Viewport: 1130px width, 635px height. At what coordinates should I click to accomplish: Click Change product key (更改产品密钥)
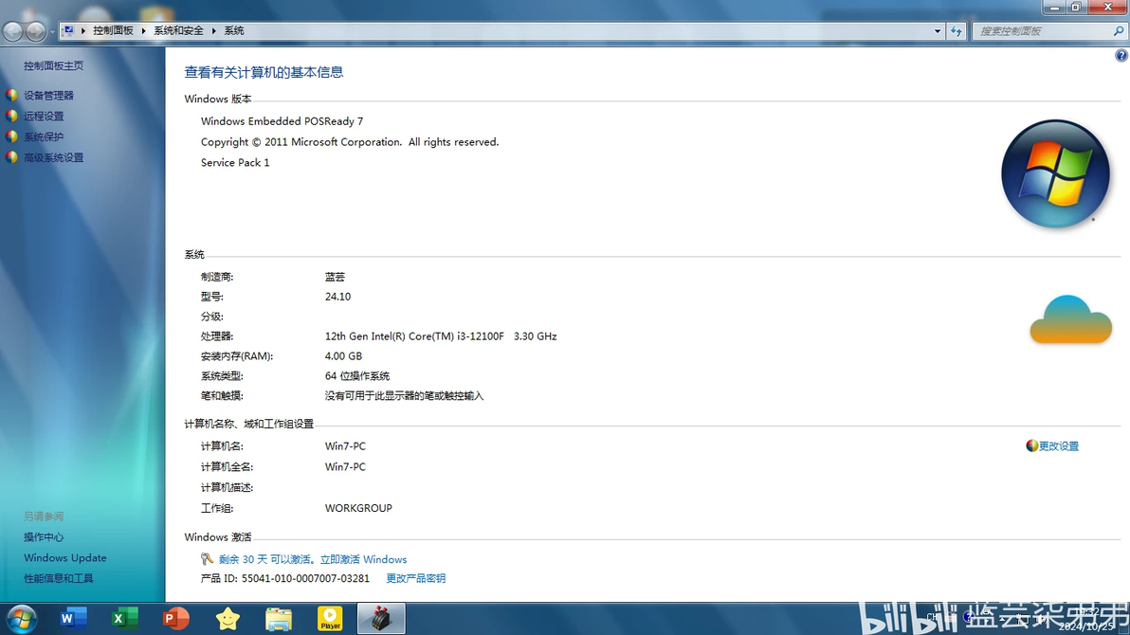pos(416,578)
